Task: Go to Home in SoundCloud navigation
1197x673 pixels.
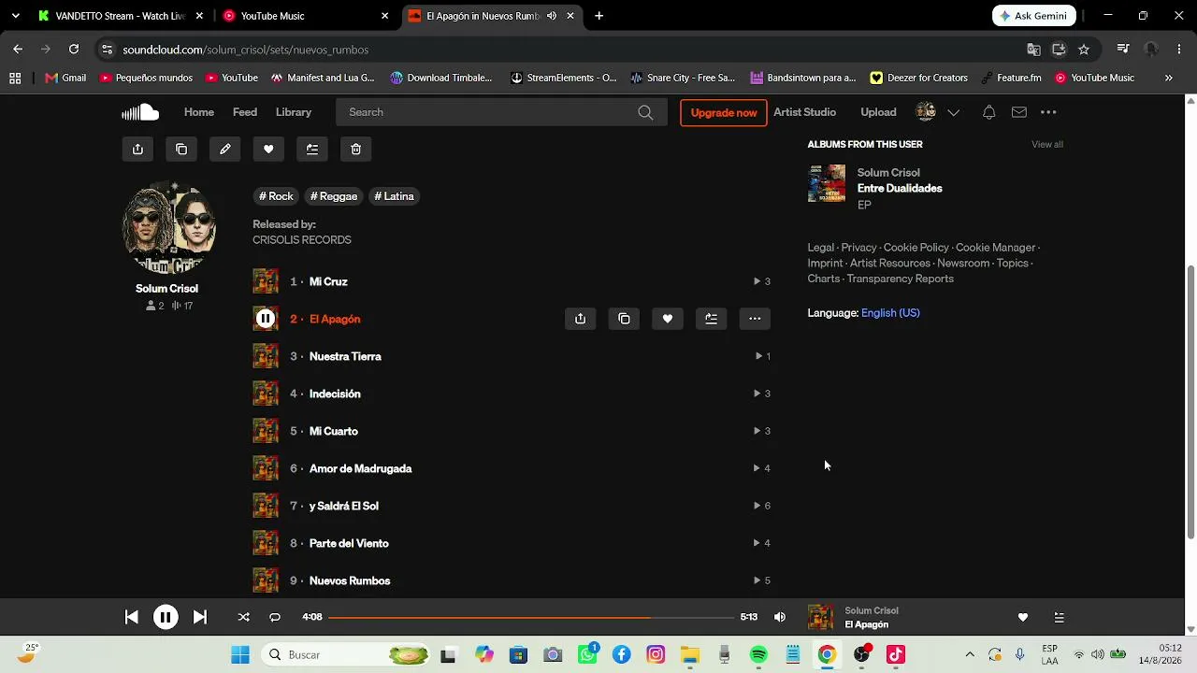Action: [x=199, y=112]
